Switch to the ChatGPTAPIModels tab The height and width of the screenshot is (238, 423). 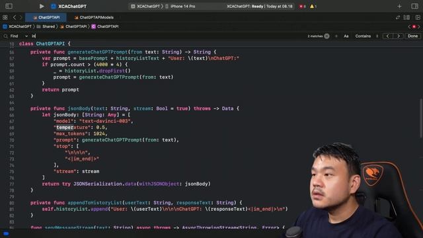(94, 18)
